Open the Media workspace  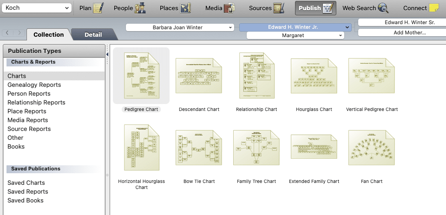tap(229, 8)
